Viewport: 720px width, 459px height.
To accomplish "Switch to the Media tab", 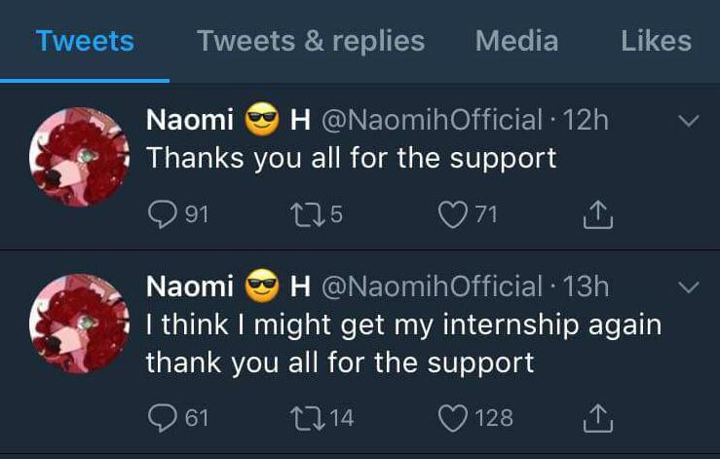I will coord(516,41).
